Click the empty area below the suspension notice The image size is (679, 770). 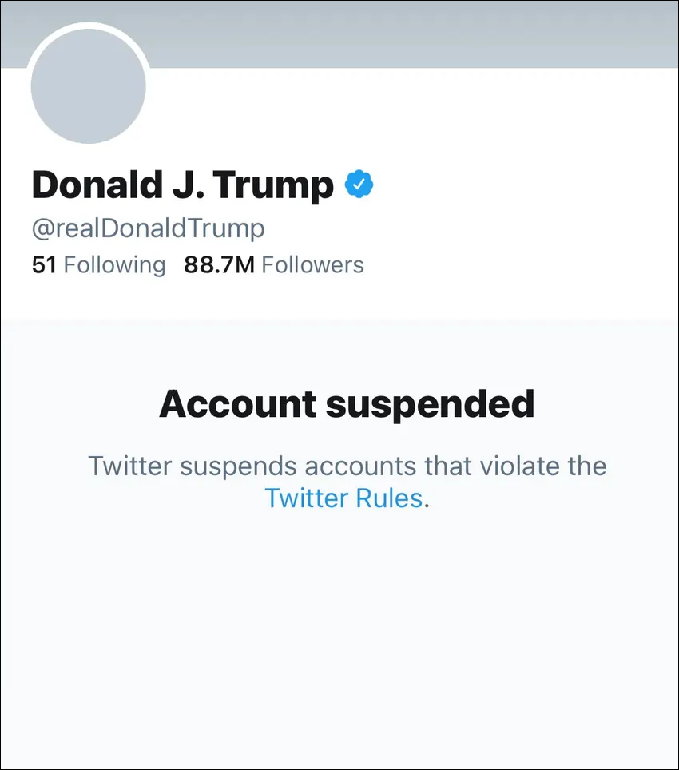pyautogui.click(x=339, y=639)
